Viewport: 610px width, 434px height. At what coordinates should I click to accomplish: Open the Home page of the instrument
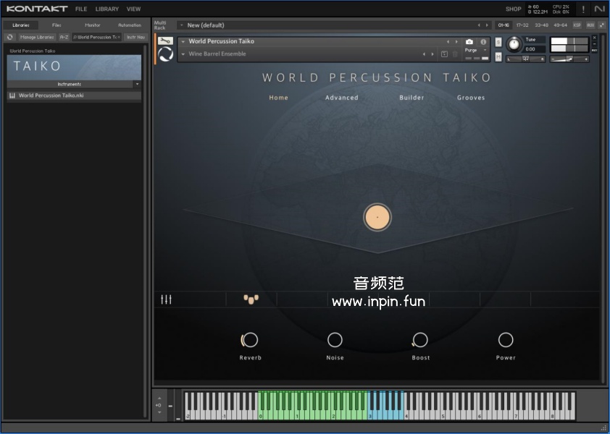coord(278,98)
